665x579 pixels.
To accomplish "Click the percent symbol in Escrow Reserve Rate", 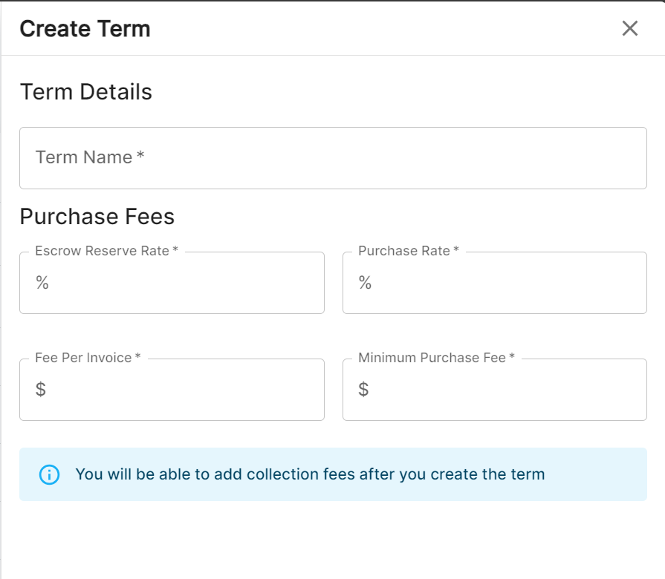I will coord(42,283).
